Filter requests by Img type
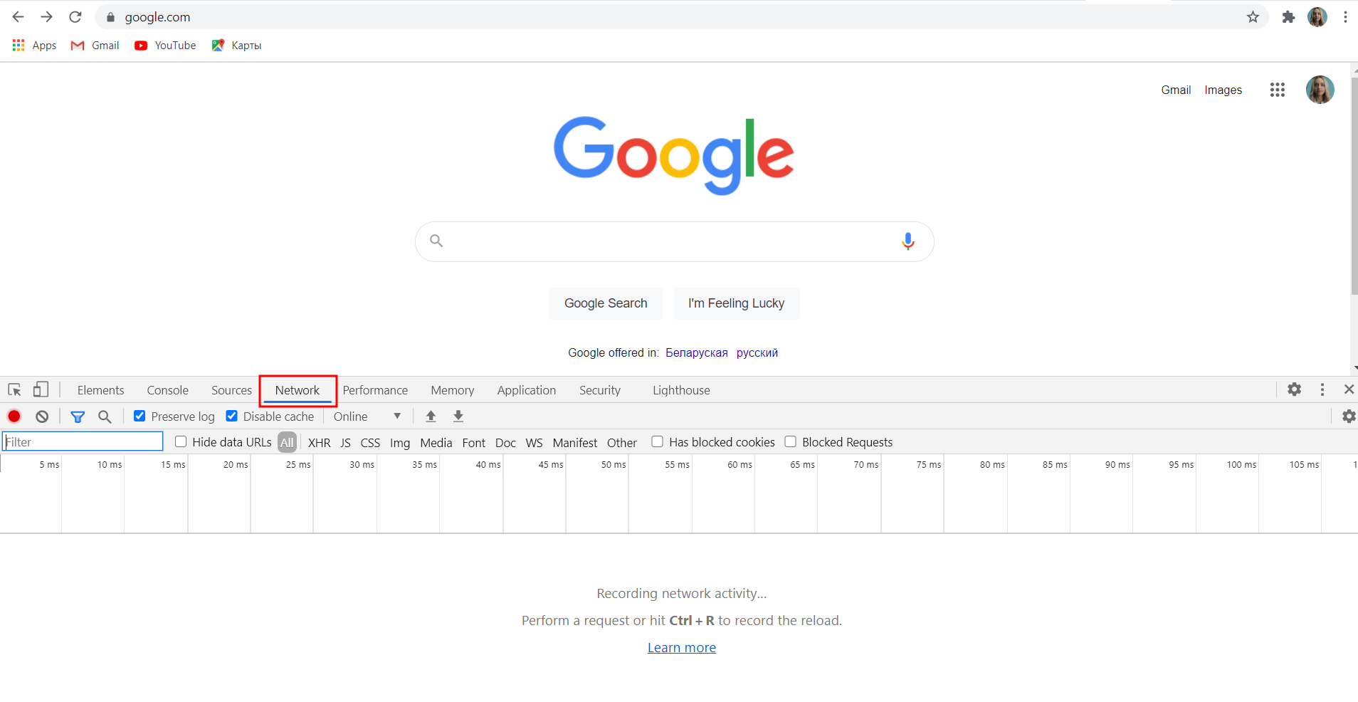 [400, 443]
